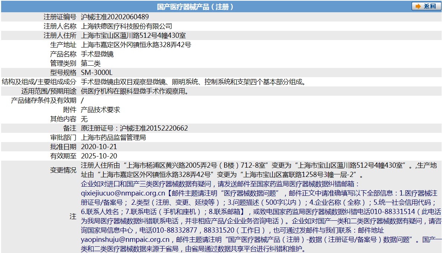Click the 注册人名称 label
442x253 pixels.
60,26
